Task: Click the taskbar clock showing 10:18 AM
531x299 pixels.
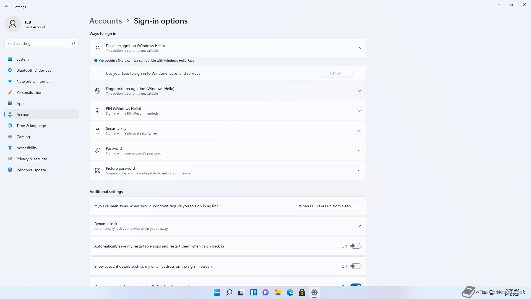Action: coord(512,292)
